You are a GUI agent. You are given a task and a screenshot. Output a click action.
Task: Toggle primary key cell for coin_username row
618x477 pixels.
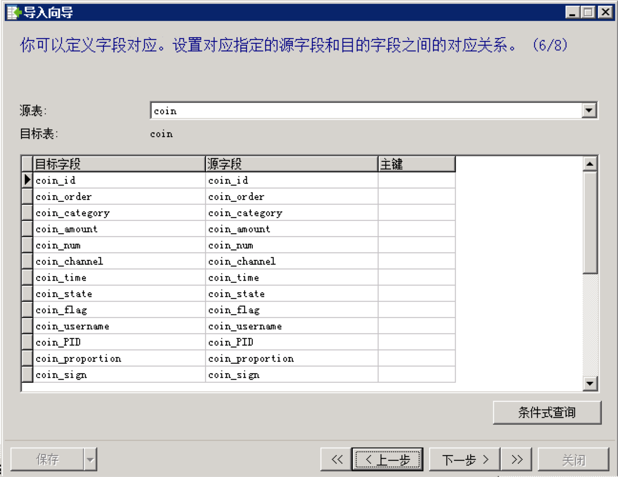[417, 326]
